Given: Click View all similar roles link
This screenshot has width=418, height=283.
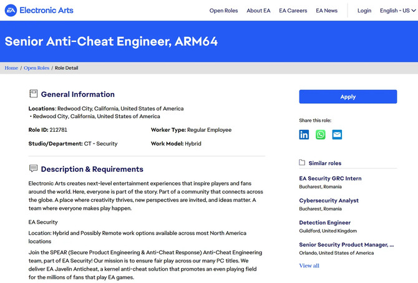Looking at the screenshot, I should (309, 266).
